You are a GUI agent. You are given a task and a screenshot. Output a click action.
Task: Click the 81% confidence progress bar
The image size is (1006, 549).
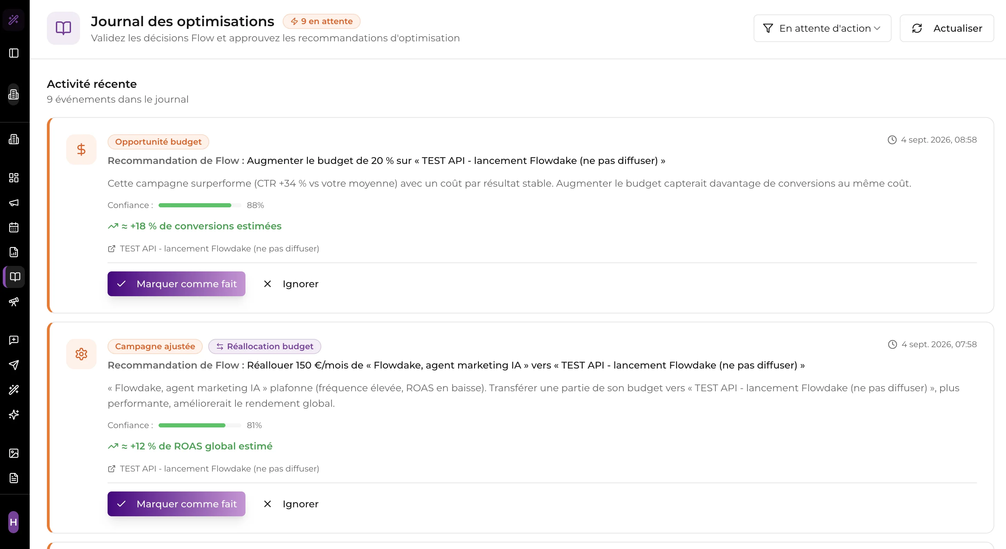(x=200, y=425)
